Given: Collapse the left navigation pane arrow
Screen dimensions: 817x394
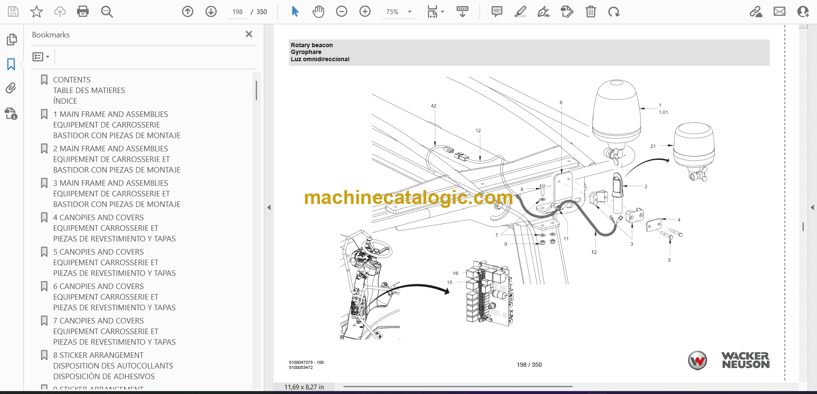Looking at the screenshot, I should coord(269,207).
